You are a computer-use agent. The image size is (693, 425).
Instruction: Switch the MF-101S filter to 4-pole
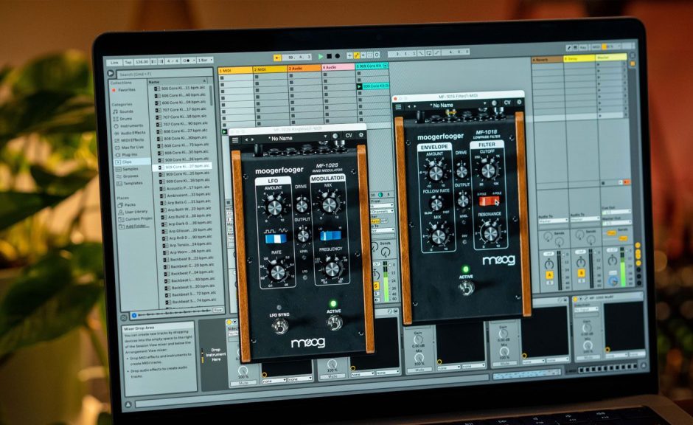[x=496, y=199]
